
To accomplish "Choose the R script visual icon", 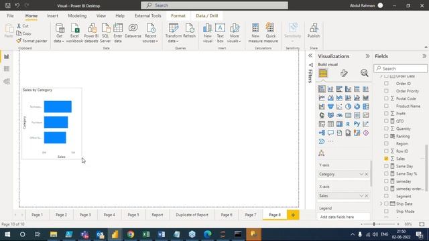I will tap(348, 124).
